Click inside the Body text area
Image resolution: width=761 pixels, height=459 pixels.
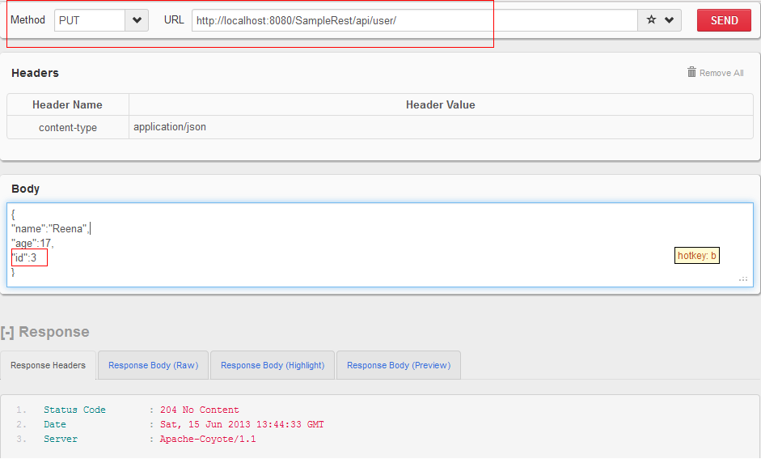[380, 244]
